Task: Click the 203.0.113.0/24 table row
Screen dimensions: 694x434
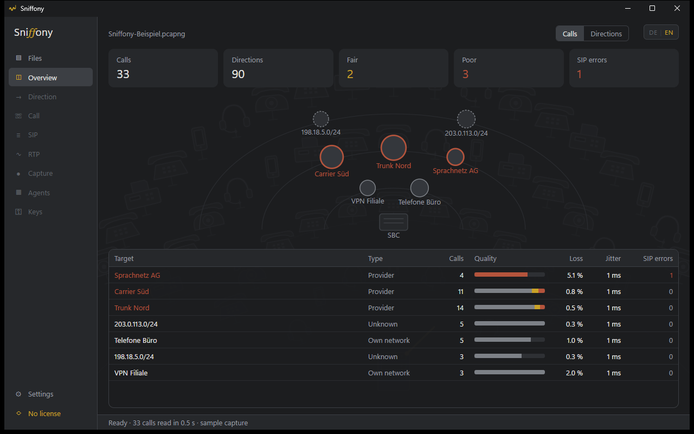Action: click(394, 324)
